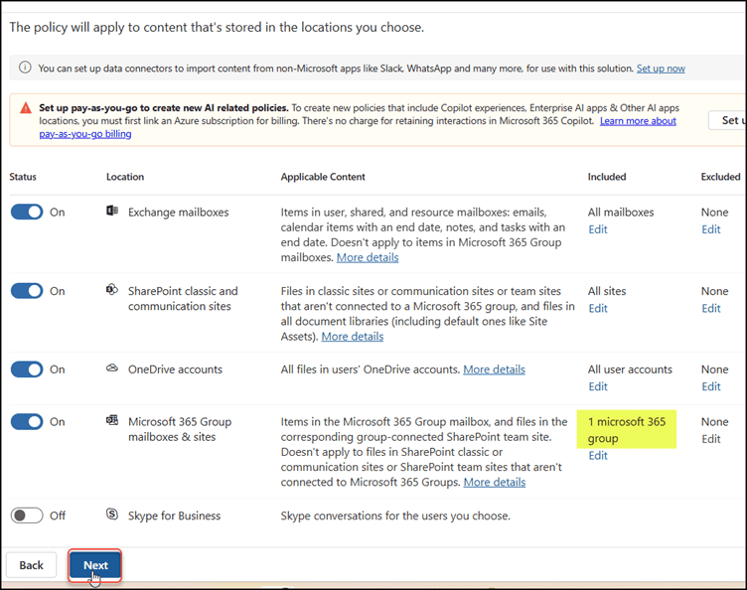Click the info circle icon in connectors banner
This screenshot has height=590, width=747.
25,68
